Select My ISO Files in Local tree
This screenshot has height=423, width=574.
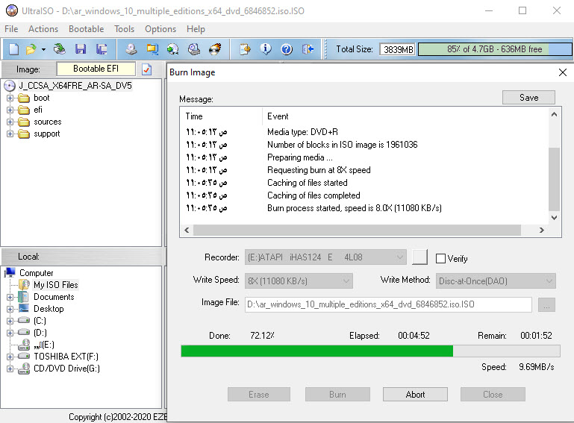(56, 285)
